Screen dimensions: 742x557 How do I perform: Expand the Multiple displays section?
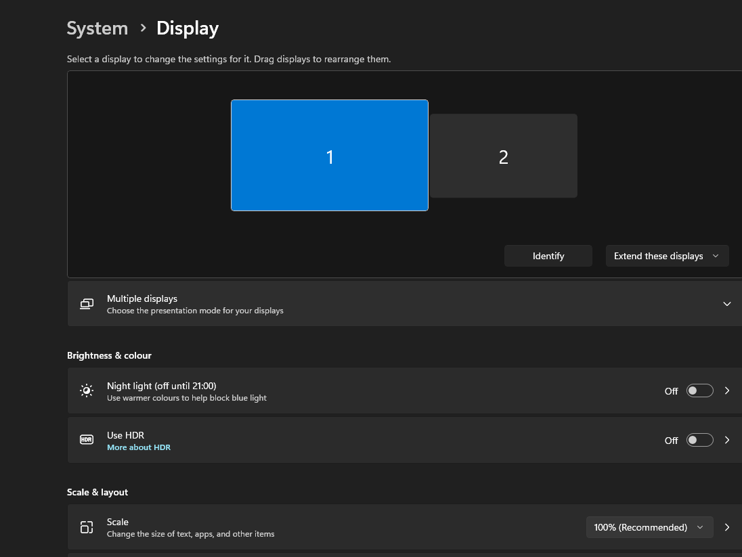point(727,304)
